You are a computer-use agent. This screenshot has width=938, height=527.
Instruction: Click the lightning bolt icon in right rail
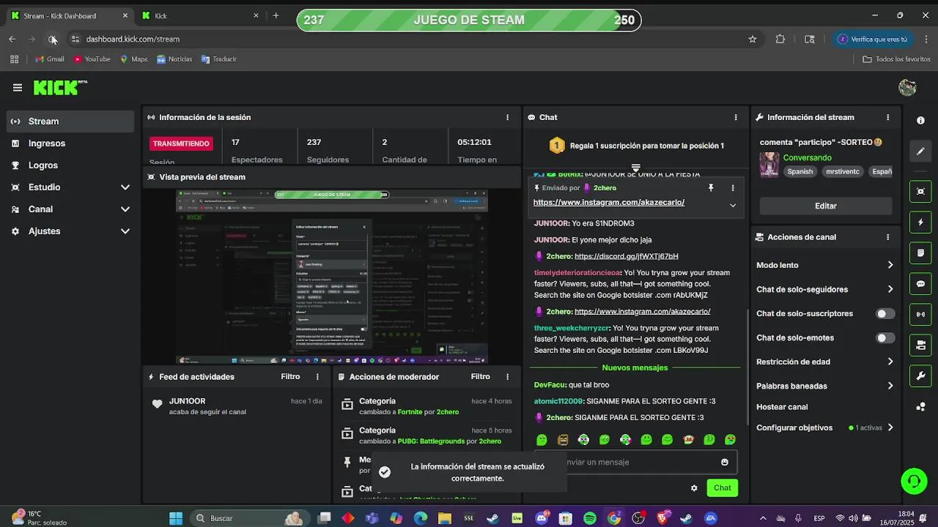click(x=920, y=222)
